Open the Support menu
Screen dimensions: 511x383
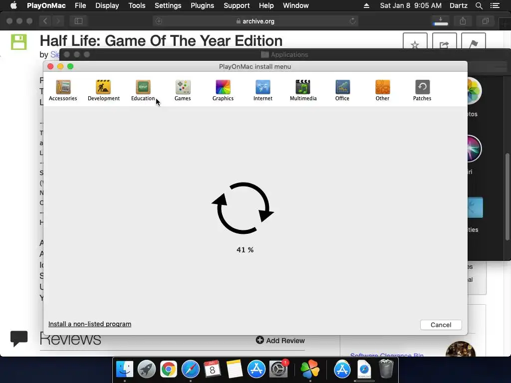(x=236, y=5)
